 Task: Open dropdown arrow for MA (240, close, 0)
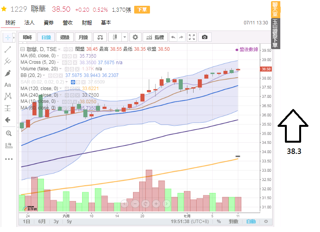click(x=61, y=95)
